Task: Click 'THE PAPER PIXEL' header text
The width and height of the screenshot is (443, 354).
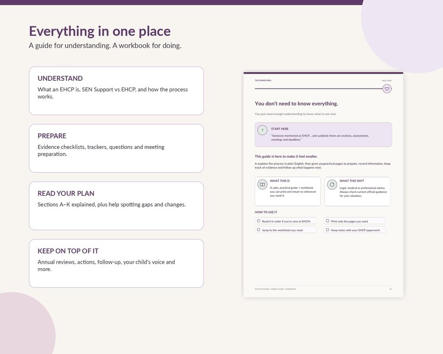Action: [263, 80]
